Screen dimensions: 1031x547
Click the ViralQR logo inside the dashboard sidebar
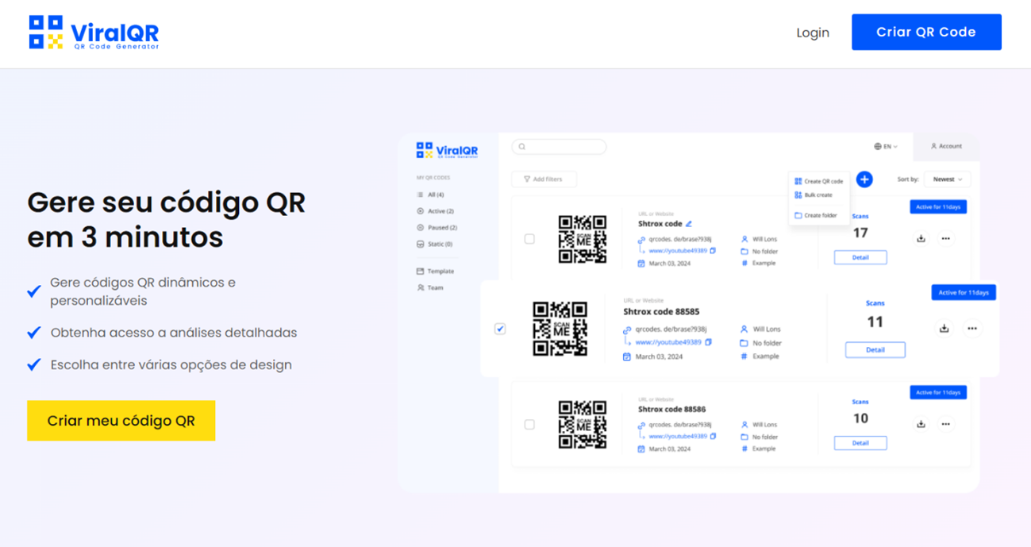447,150
